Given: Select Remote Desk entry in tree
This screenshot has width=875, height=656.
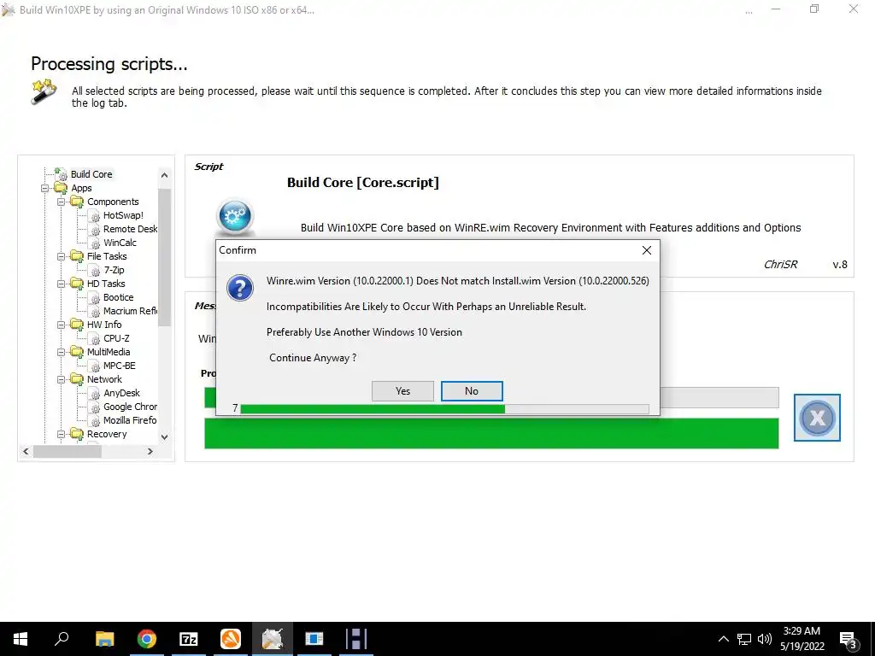Looking at the screenshot, I should (130, 229).
